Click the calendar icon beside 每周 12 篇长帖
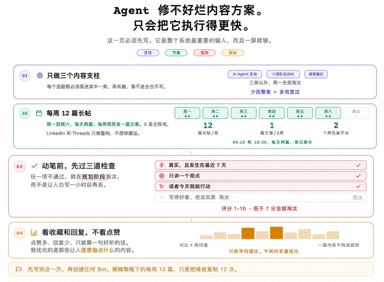The width and height of the screenshot is (384, 282). 39,113
